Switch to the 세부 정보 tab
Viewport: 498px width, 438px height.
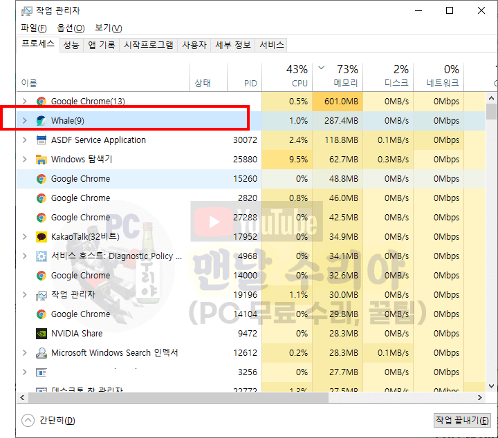tap(233, 45)
